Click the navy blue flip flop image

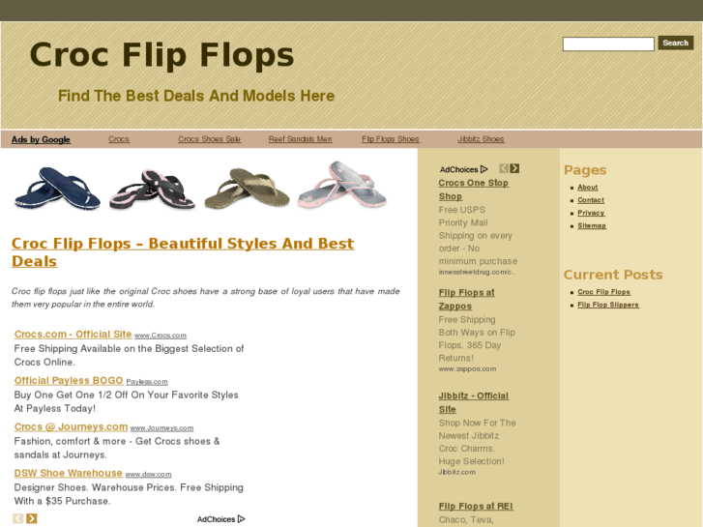57,188
